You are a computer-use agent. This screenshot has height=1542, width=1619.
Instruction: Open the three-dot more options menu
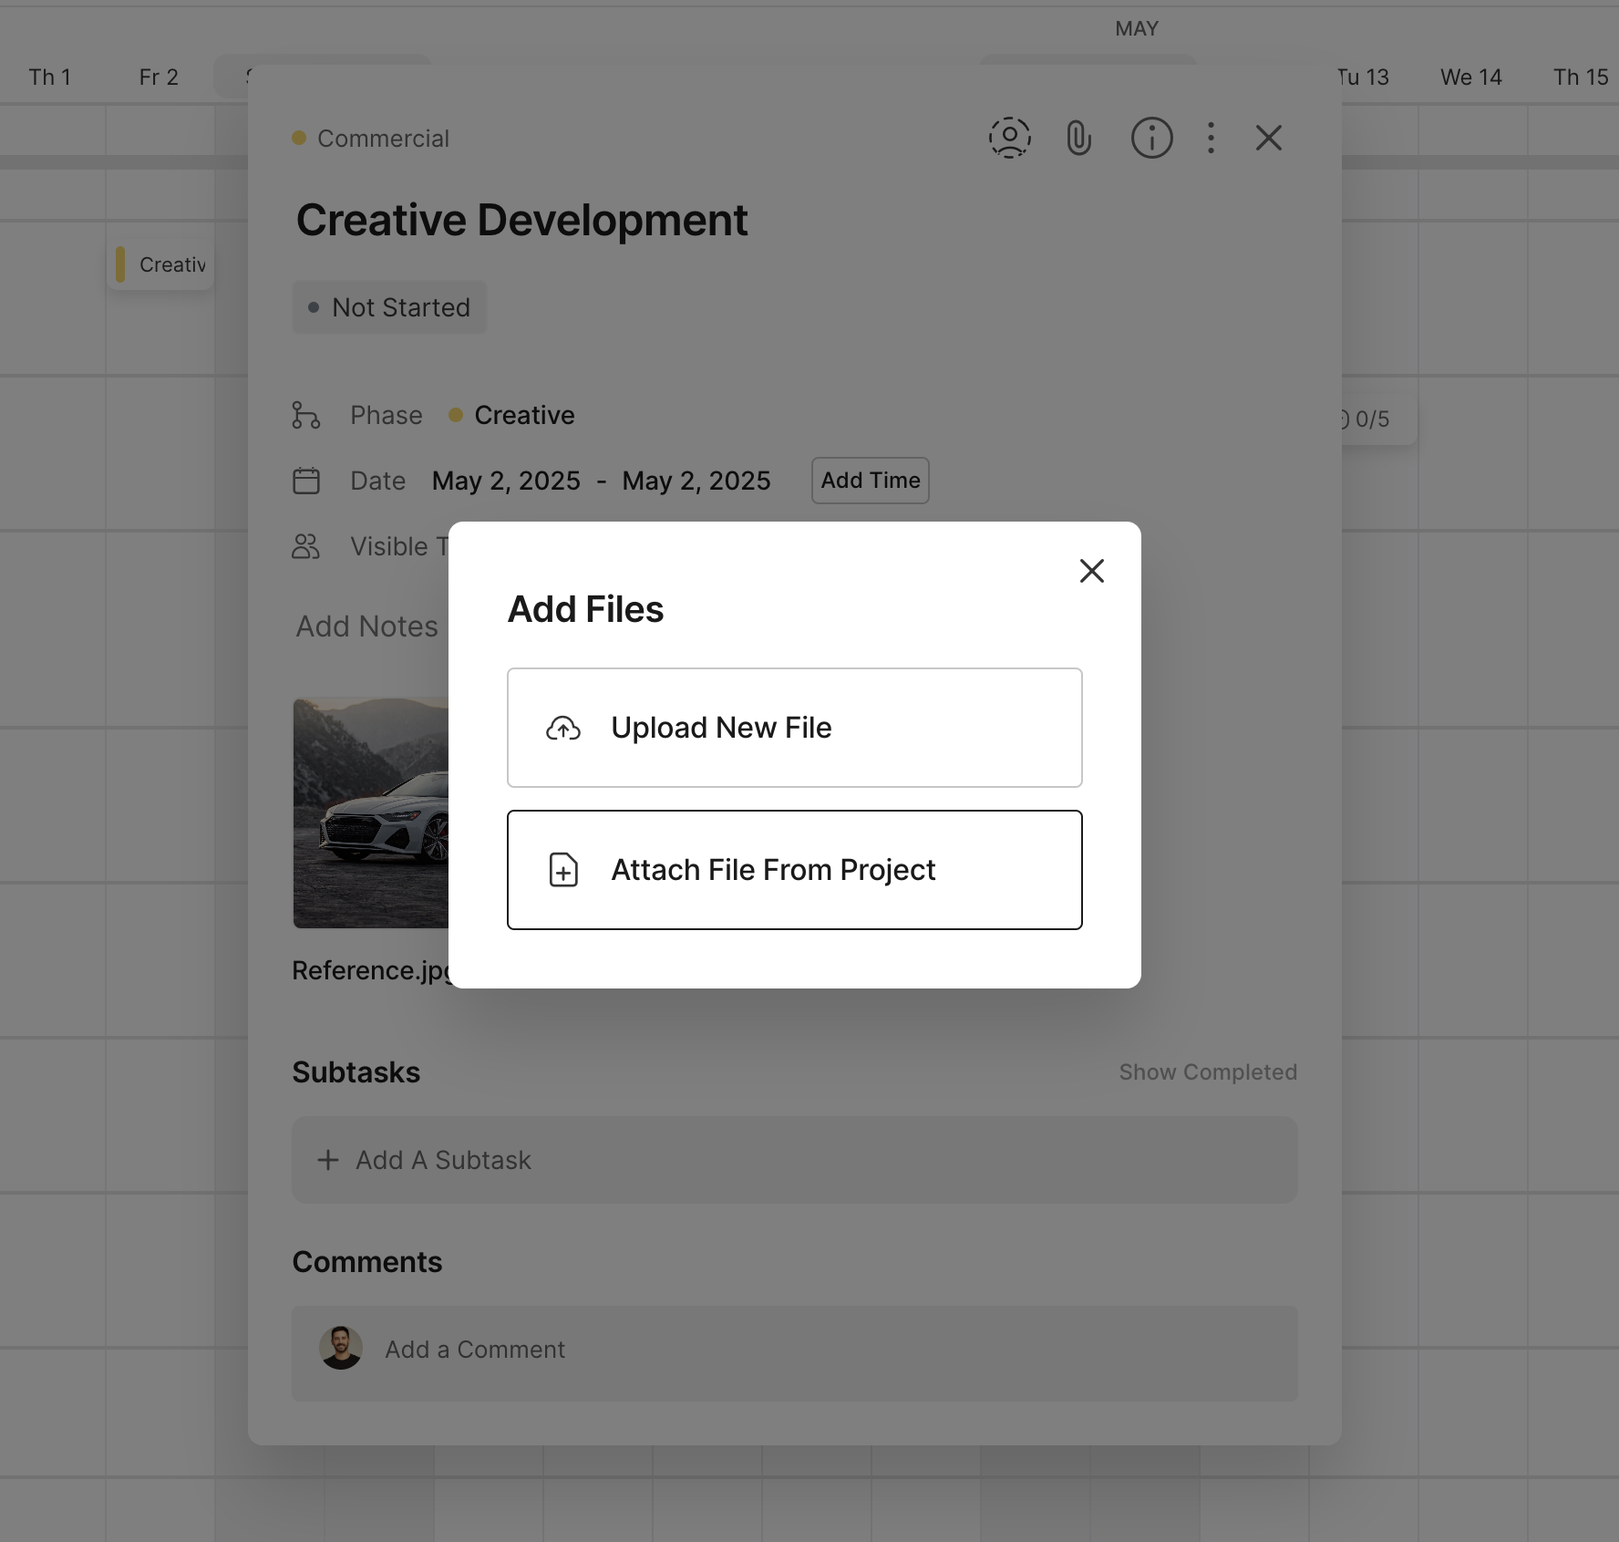click(1211, 139)
